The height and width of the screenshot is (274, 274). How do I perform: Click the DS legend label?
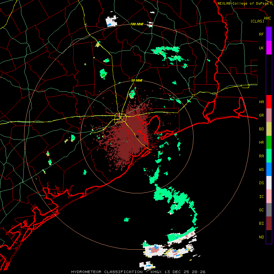click(x=261, y=183)
